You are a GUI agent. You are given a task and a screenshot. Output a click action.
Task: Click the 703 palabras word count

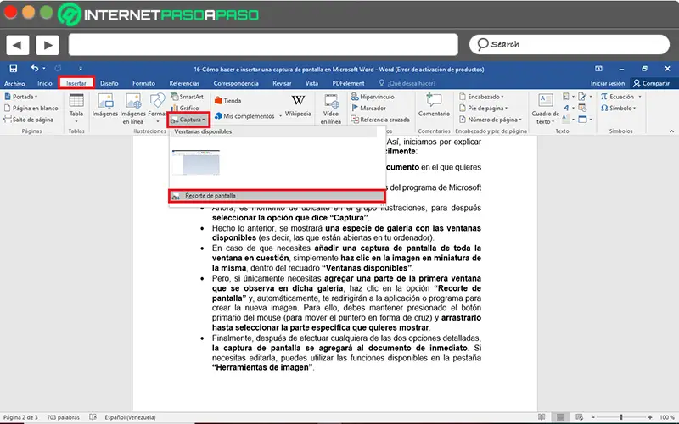63,417
